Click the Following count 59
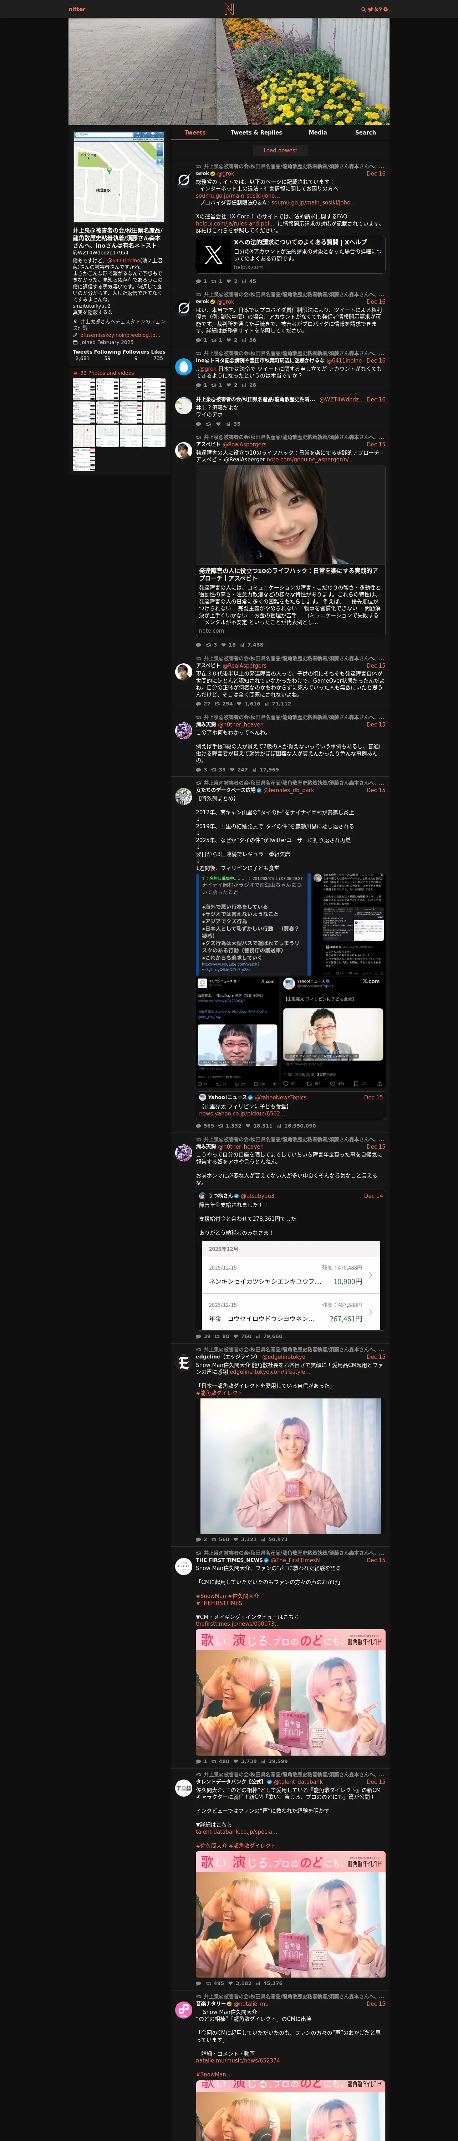 pos(107,358)
